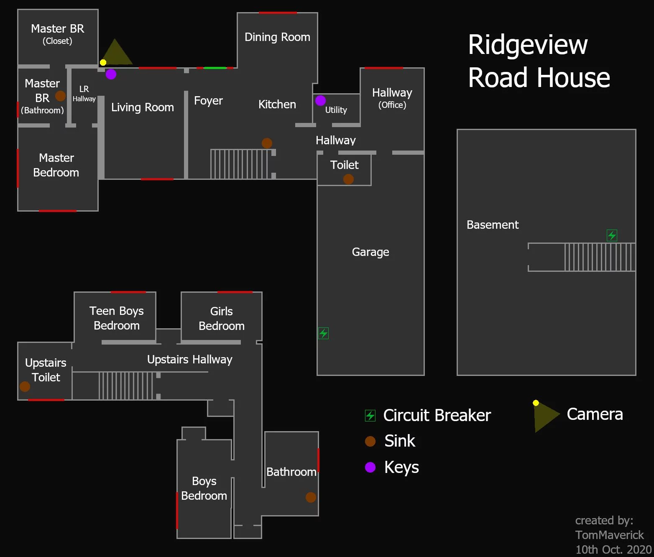The height and width of the screenshot is (557, 654).
Task: Click the Camera icon in the legend
Action: [x=546, y=416]
